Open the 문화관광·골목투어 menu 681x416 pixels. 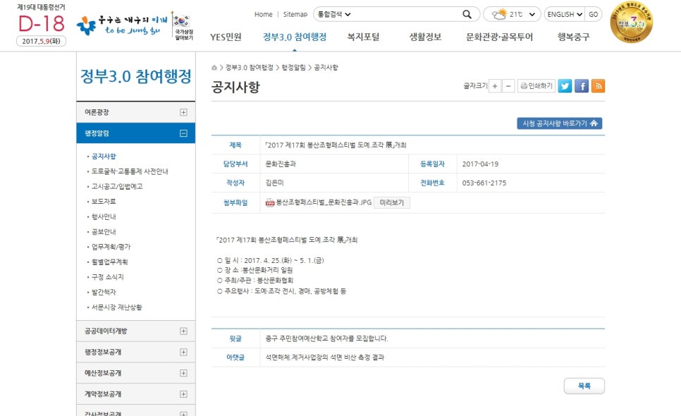coord(499,37)
